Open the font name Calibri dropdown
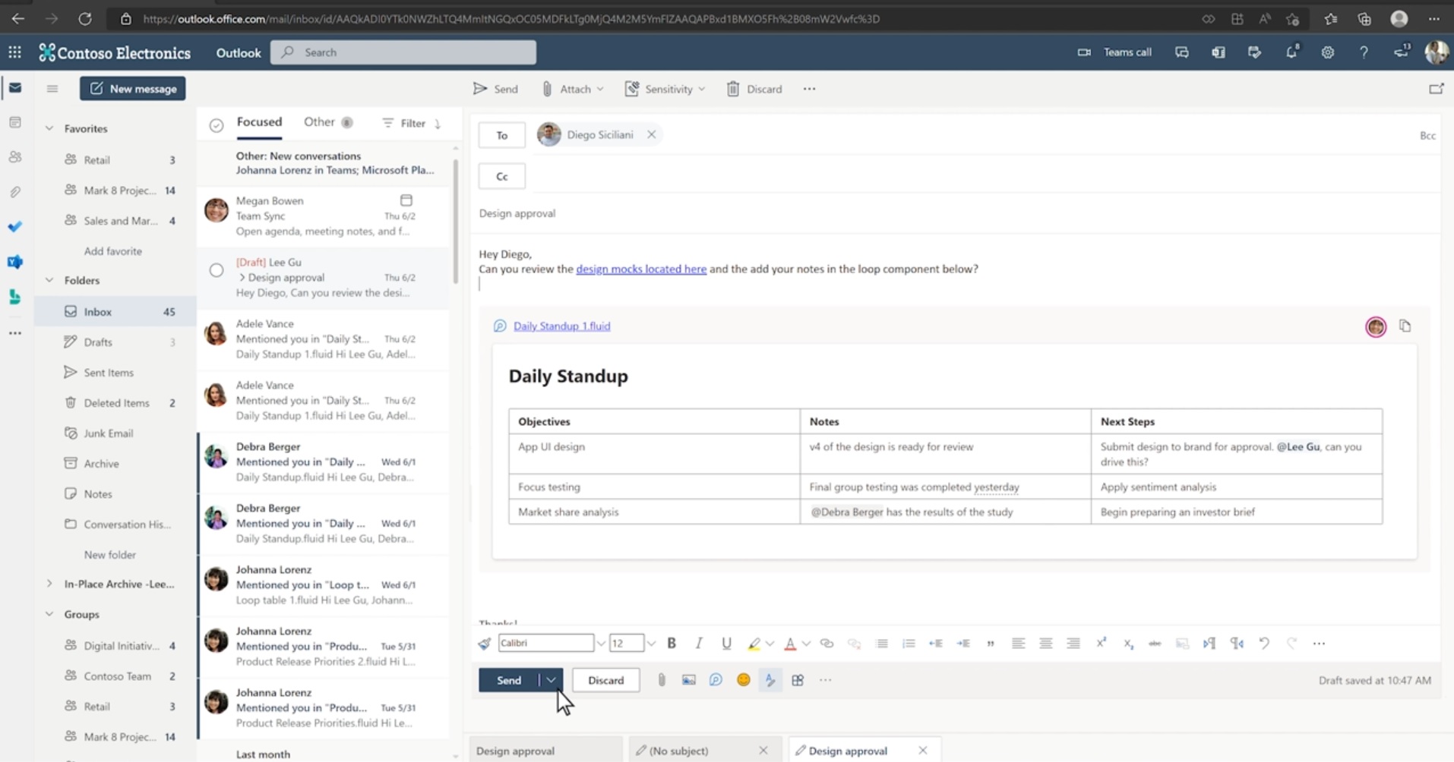The height and width of the screenshot is (762, 1454). (600, 644)
